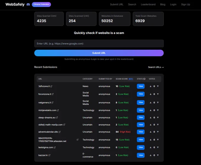Click the Chrome Extension badge button

coord(41,4)
